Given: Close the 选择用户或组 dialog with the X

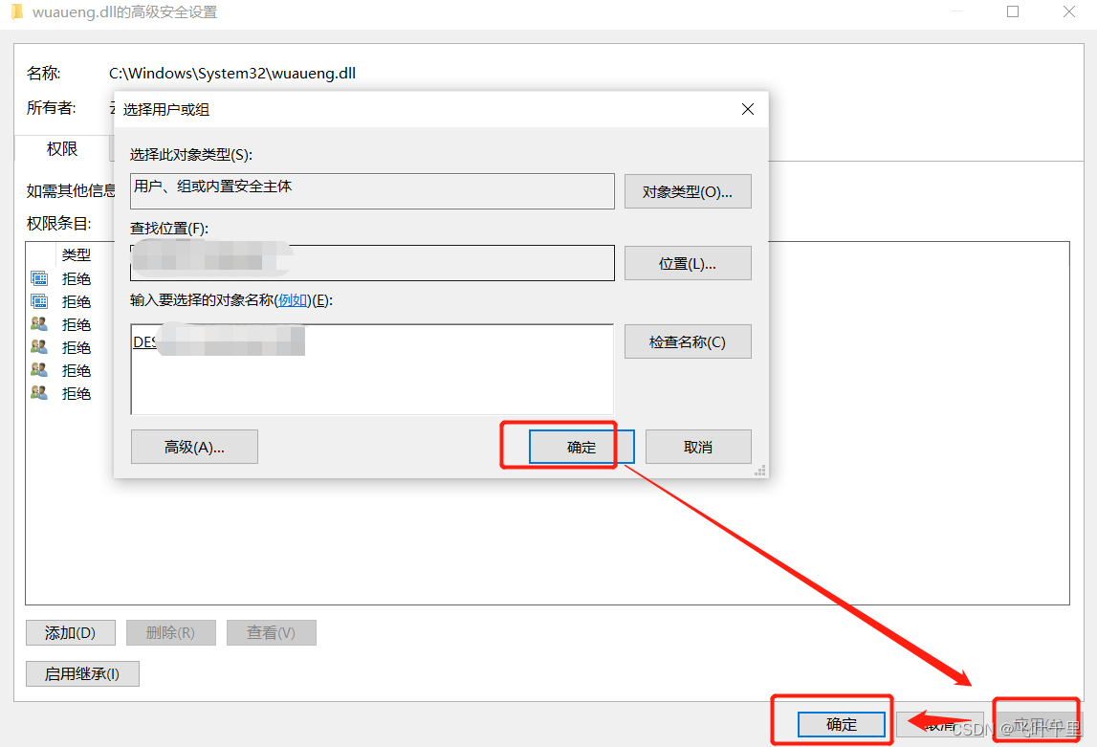Looking at the screenshot, I should pyautogui.click(x=748, y=109).
